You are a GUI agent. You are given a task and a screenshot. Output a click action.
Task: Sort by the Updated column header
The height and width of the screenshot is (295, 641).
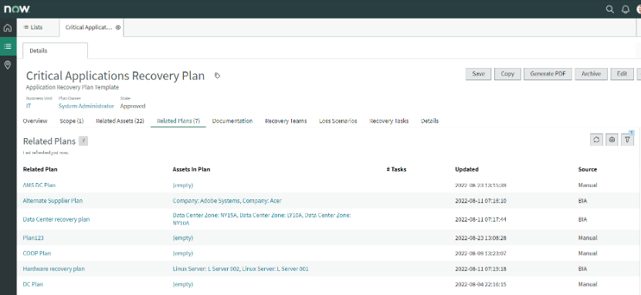click(467, 169)
